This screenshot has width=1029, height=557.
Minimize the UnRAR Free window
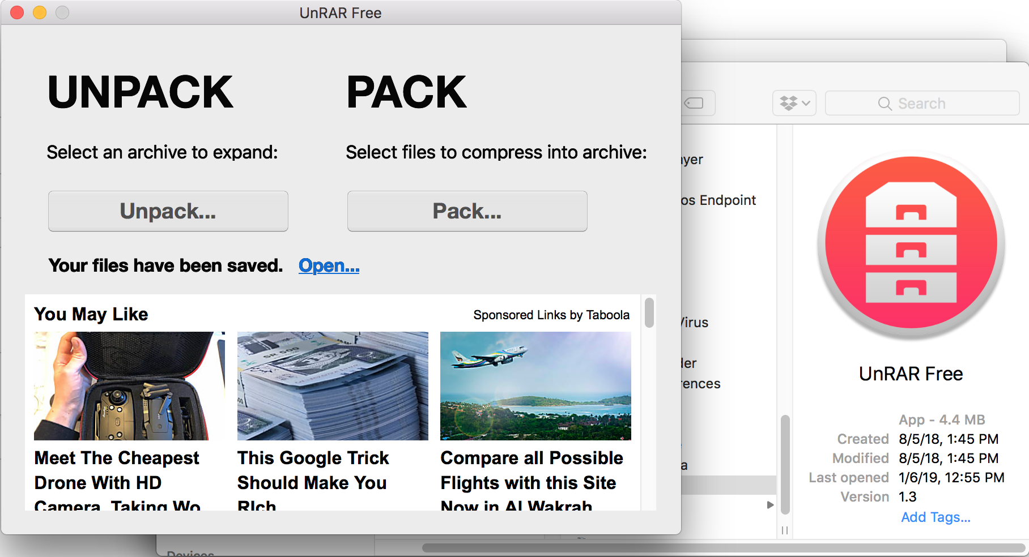pyautogui.click(x=40, y=12)
